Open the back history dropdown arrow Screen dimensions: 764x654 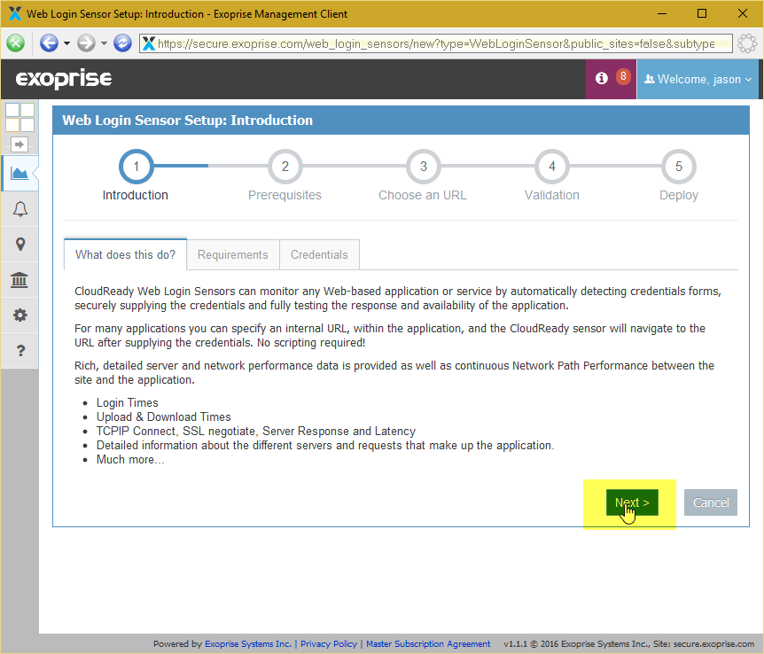tap(66, 43)
